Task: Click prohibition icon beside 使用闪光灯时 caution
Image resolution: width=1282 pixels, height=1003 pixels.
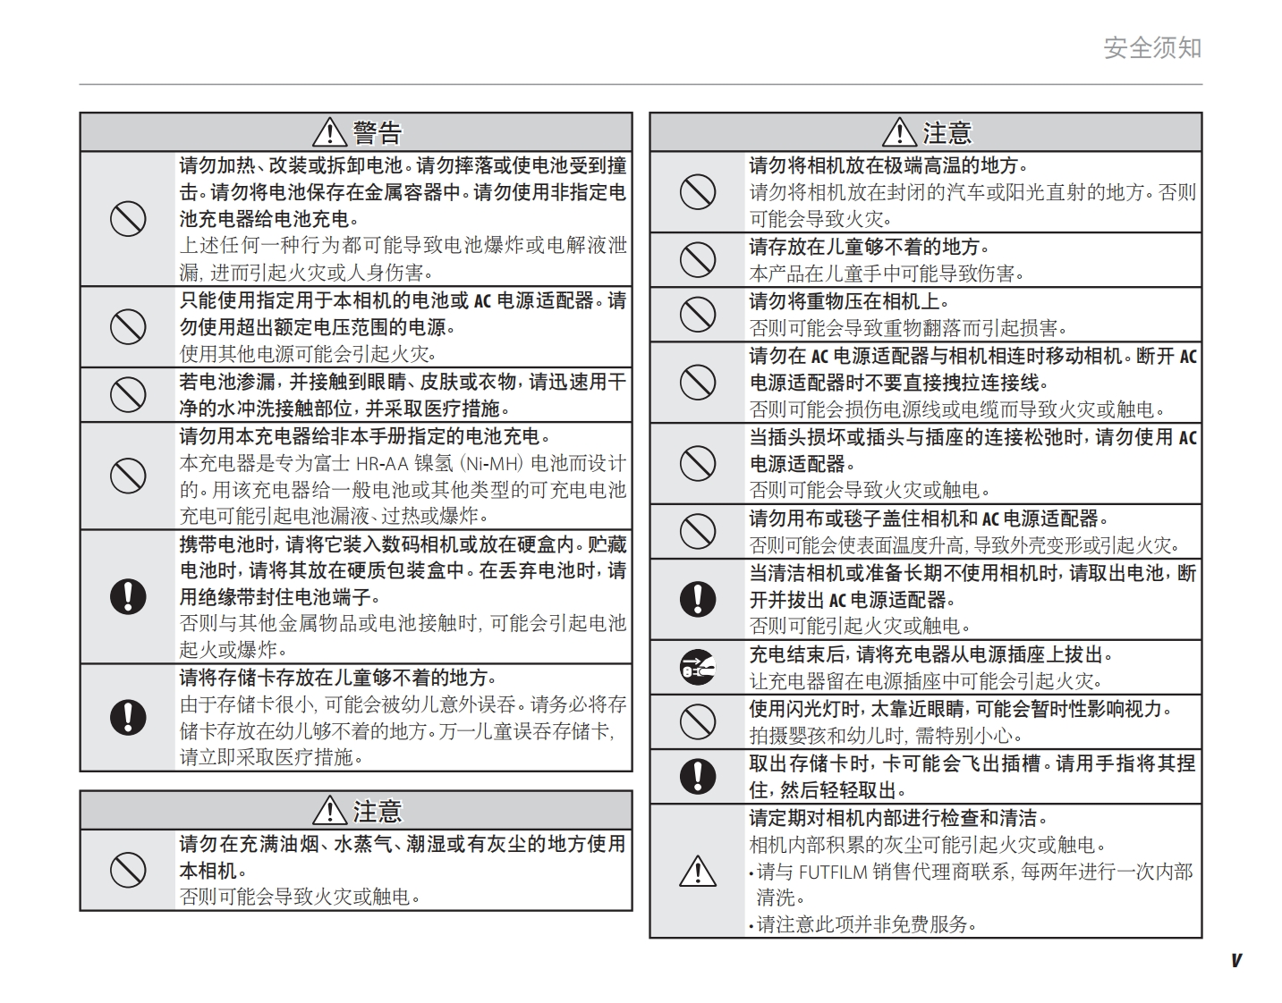Action: [698, 721]
